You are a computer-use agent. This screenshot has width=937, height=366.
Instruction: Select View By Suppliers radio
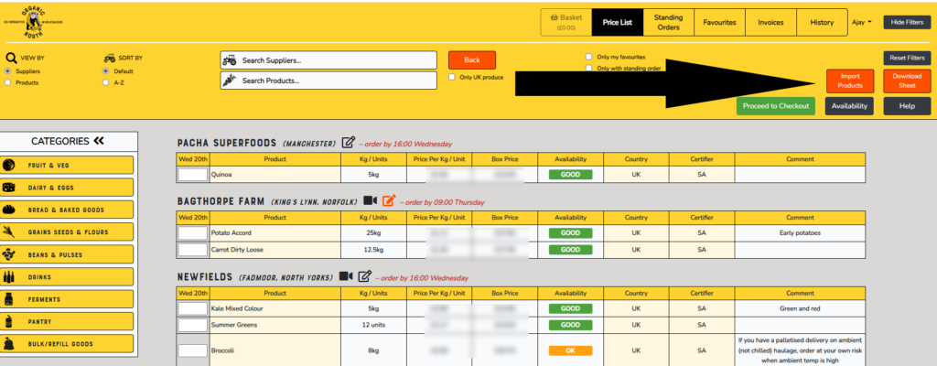pos(7,71)
